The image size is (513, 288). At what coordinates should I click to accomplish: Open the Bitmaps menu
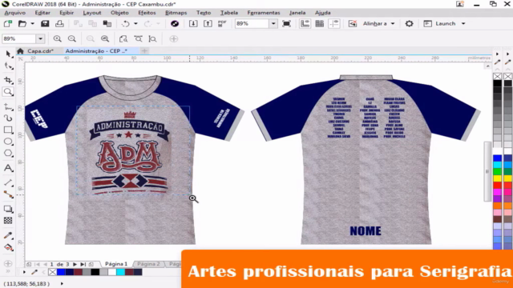176,13
